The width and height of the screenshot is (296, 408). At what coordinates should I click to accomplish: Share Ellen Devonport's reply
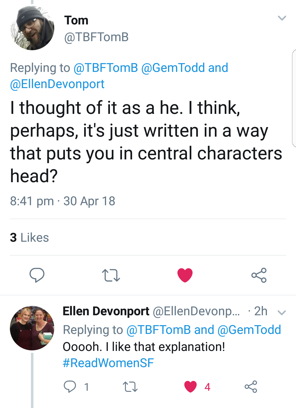(x=251, y=387)
